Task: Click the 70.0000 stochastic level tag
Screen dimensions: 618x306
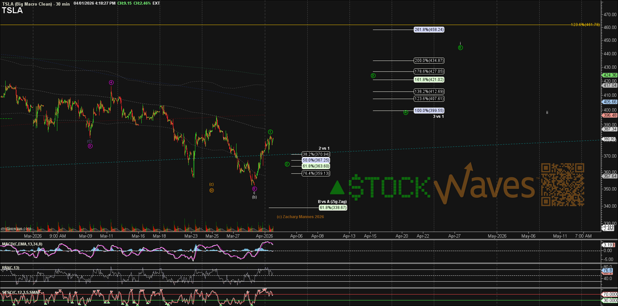Action: [x=609, y=295]
